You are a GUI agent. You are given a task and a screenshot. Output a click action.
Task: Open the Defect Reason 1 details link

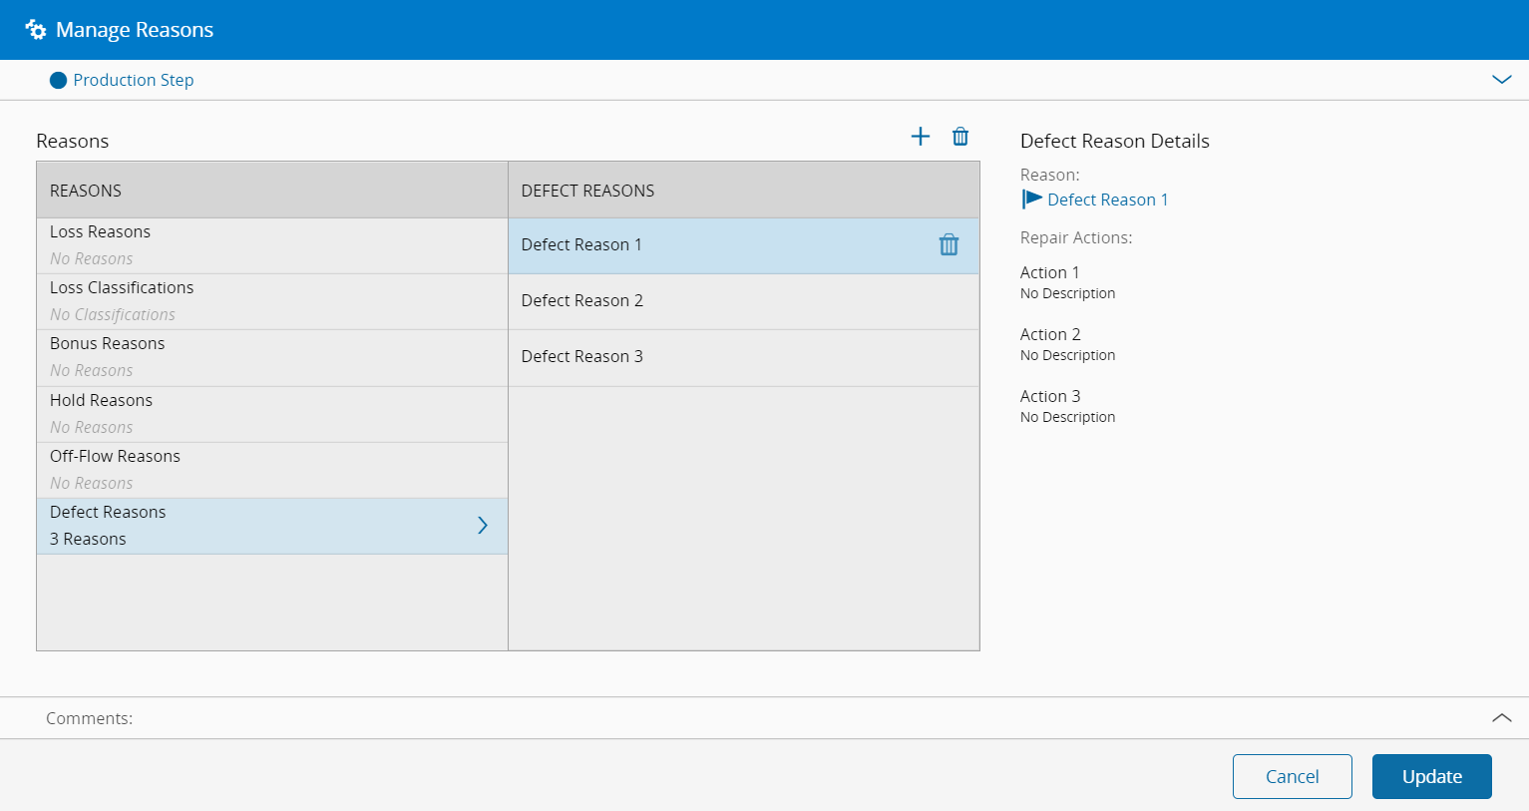1107,200
